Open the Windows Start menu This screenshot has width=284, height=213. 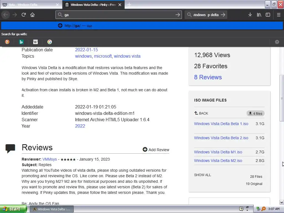click(13, 209)
